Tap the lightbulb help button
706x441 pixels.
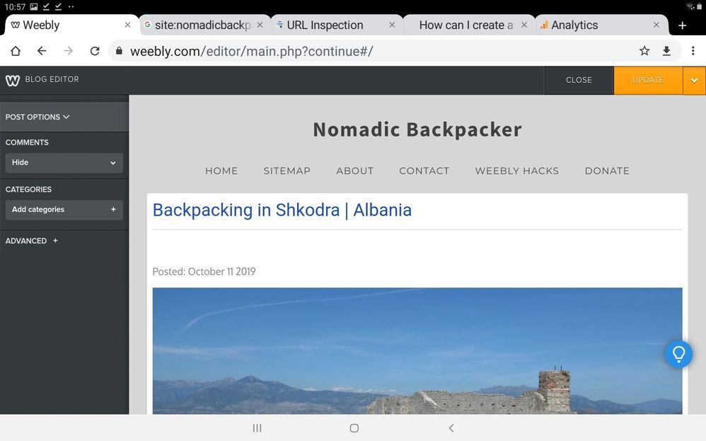click(x=678, y=354)
